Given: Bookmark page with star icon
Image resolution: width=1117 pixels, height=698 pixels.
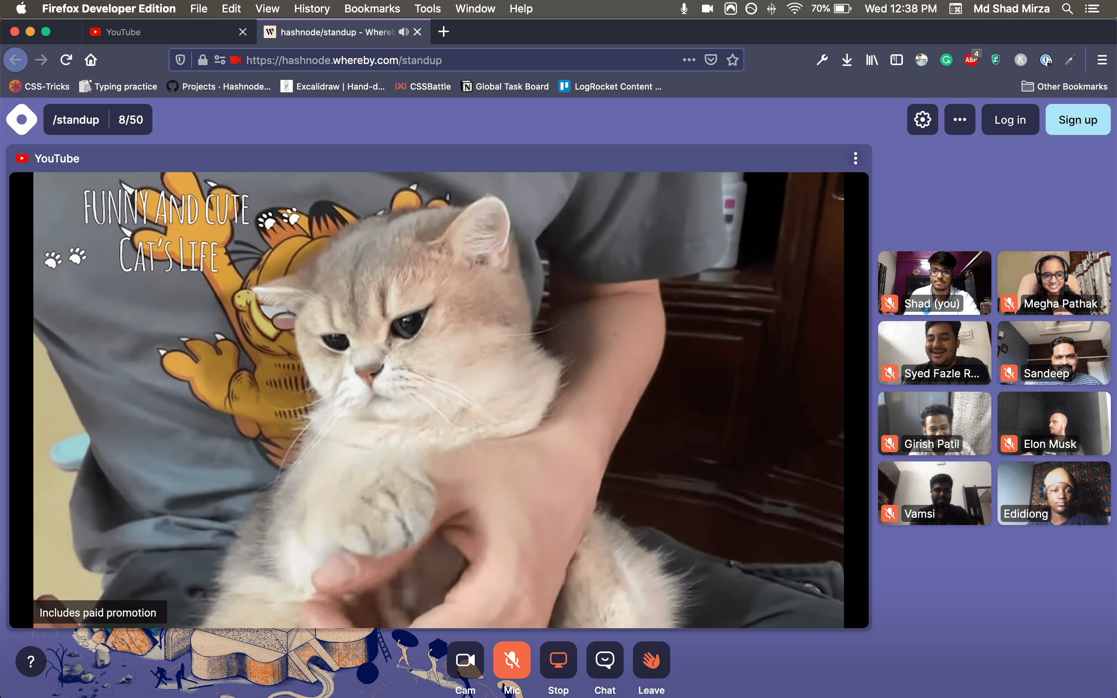Looking at the screenshot, I should [x=733, y=60].
